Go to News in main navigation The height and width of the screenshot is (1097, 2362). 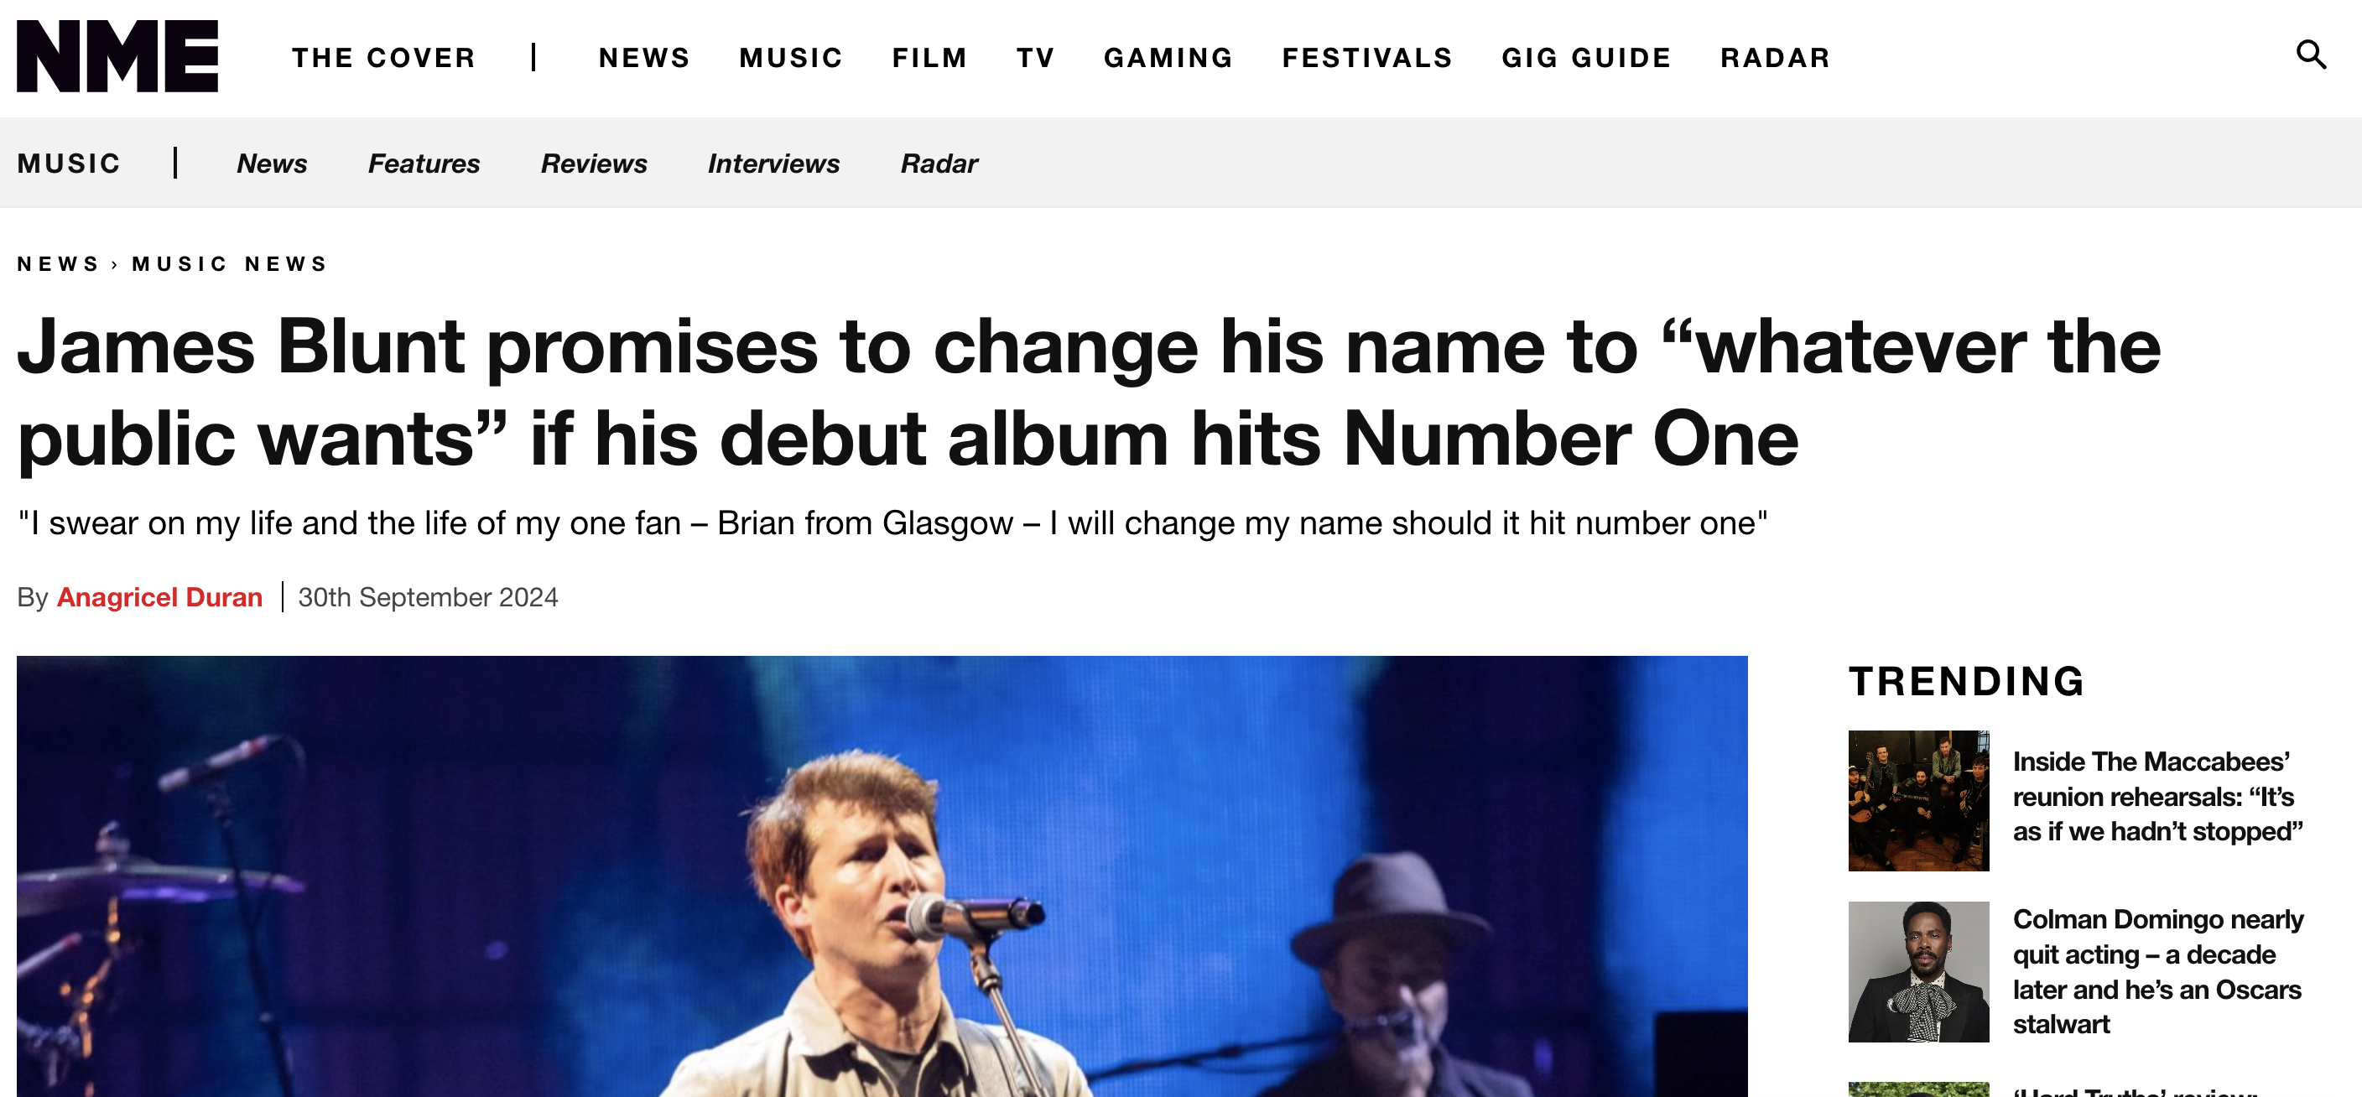point(643,58)
